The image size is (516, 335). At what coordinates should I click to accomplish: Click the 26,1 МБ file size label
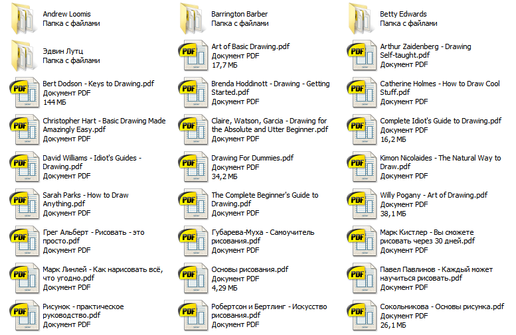pyautogui.click(x=393, y=325)
